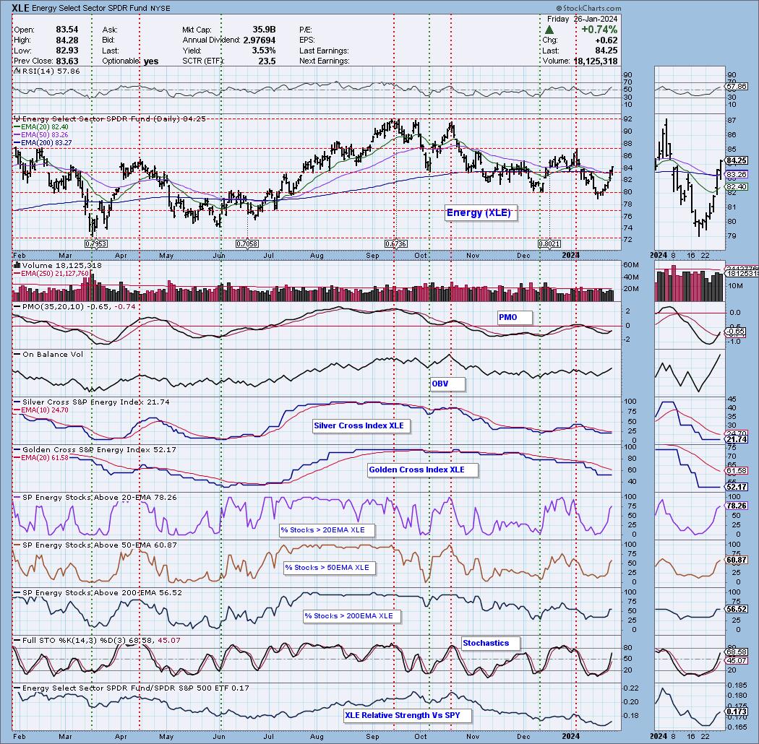Click the SCTR (ETF) value 23.5
This screenshot has width=759, height=744.
[x=267, y=61]
